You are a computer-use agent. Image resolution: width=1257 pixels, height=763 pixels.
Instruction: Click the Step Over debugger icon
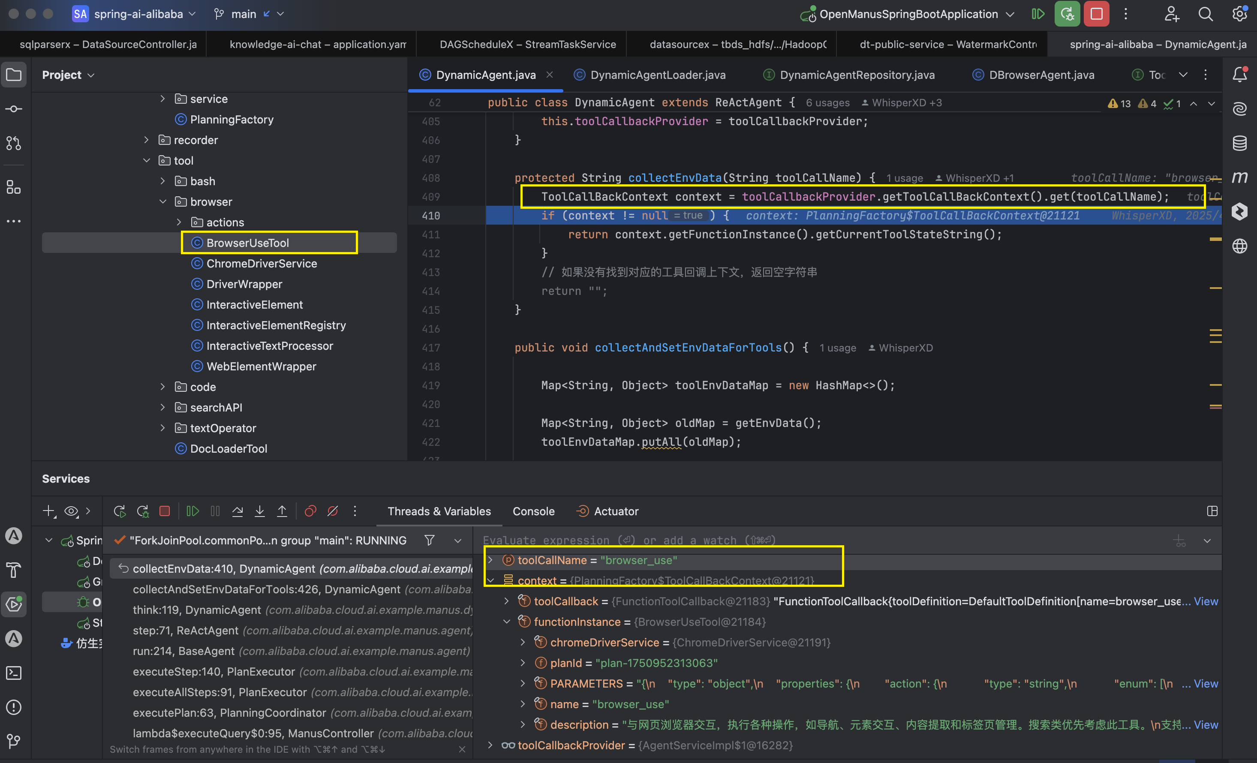(237, 511)
